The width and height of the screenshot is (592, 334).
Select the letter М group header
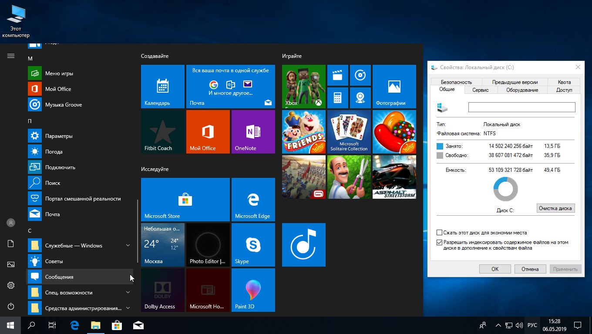coord(30,58)
